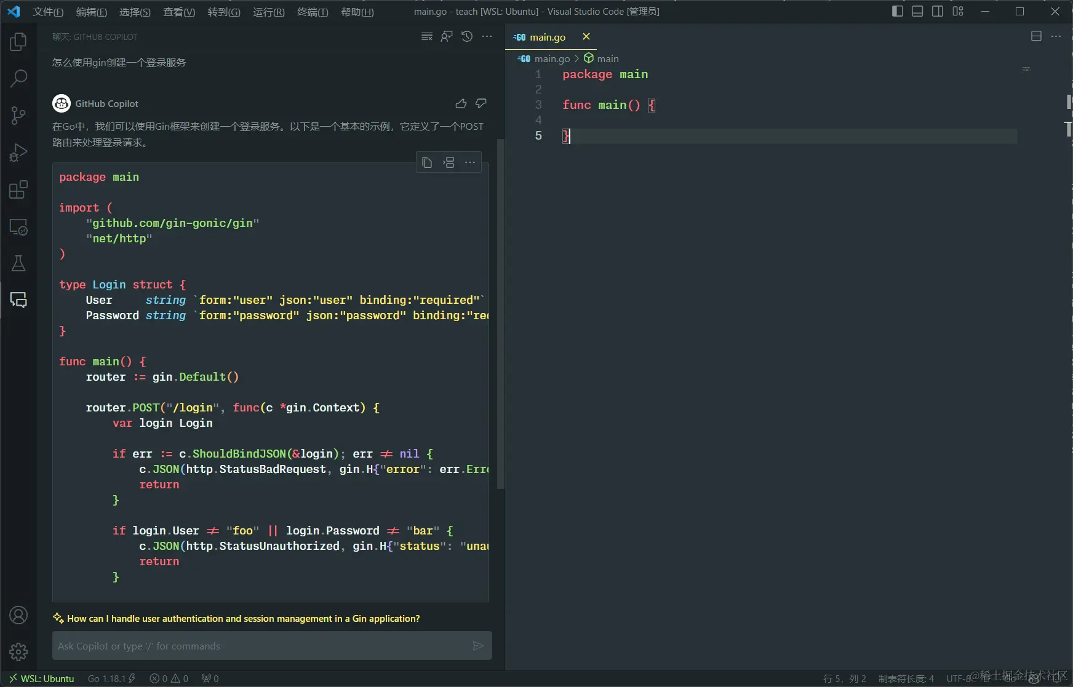Show Copilot chat history
This screenshot has height=687, width=1073.
[x=467, y=37]
